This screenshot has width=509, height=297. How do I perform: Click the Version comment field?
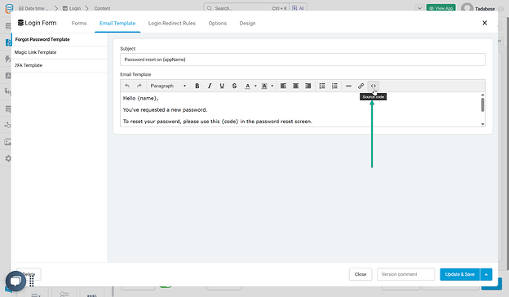point(405,274)
